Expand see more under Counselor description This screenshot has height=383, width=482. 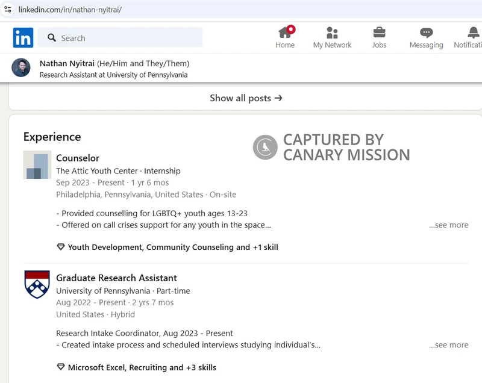coord(448,225)
